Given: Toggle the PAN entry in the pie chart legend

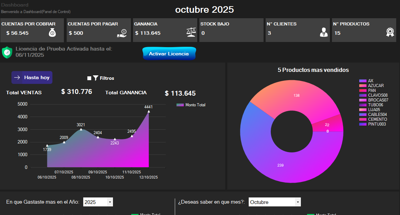Looking at the screenshot, I should point(371,90).
